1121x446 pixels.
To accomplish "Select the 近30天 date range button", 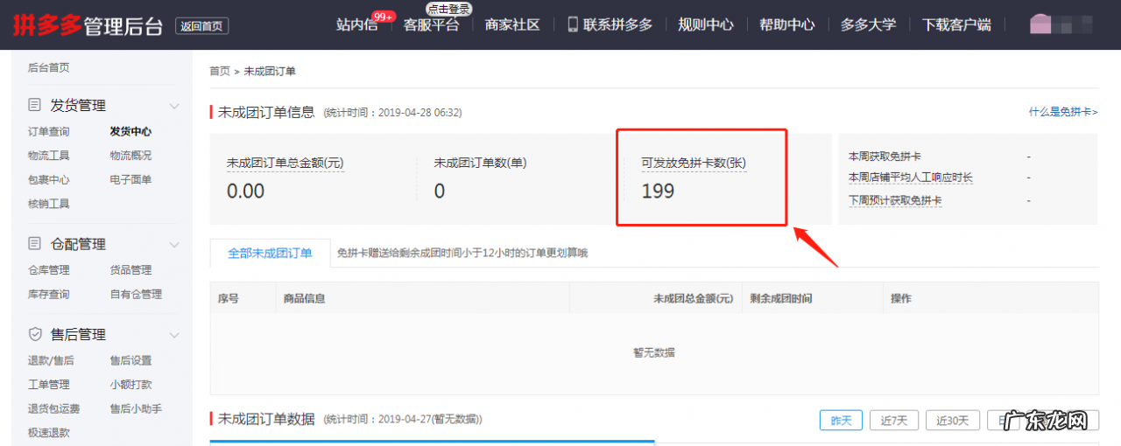I will 953,421.
